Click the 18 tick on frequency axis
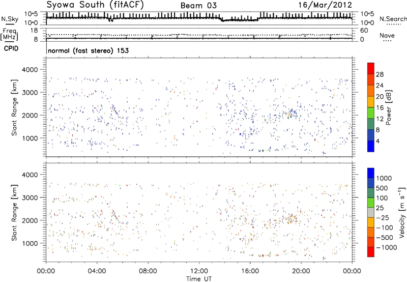The width and height of the screenshot is (407, 282). coord(34,30)
